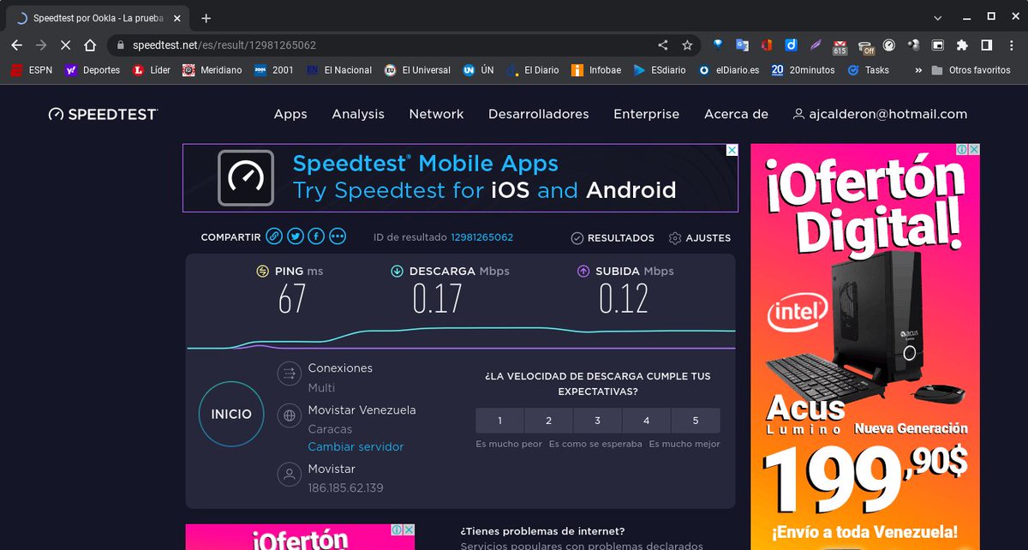
Task: Share the result on Facebook
Action: (x=315, y=236)
